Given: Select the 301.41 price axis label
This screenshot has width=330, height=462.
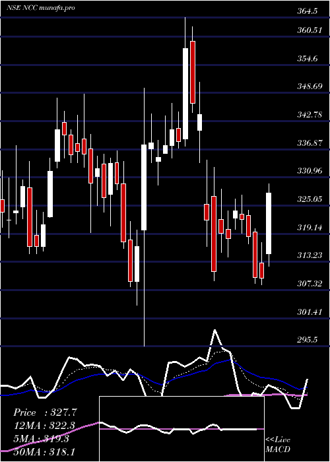Looking at the screenshot, I should tap(309, 312).
